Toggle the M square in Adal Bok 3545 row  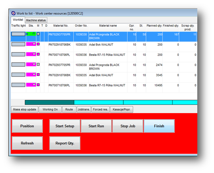[x=38, y=75]
